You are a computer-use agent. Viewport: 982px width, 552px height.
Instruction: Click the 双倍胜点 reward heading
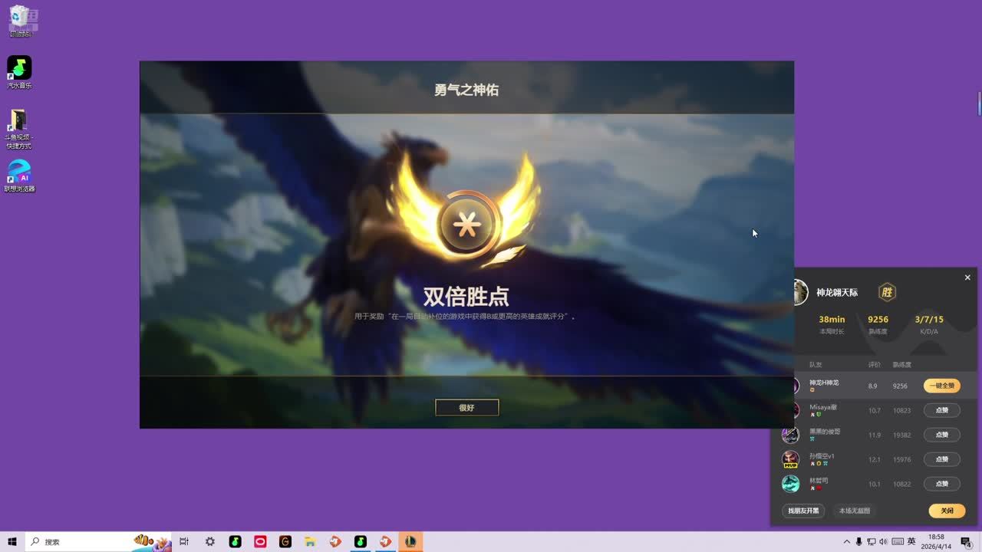pyautogui.click(x=466, y=296)
